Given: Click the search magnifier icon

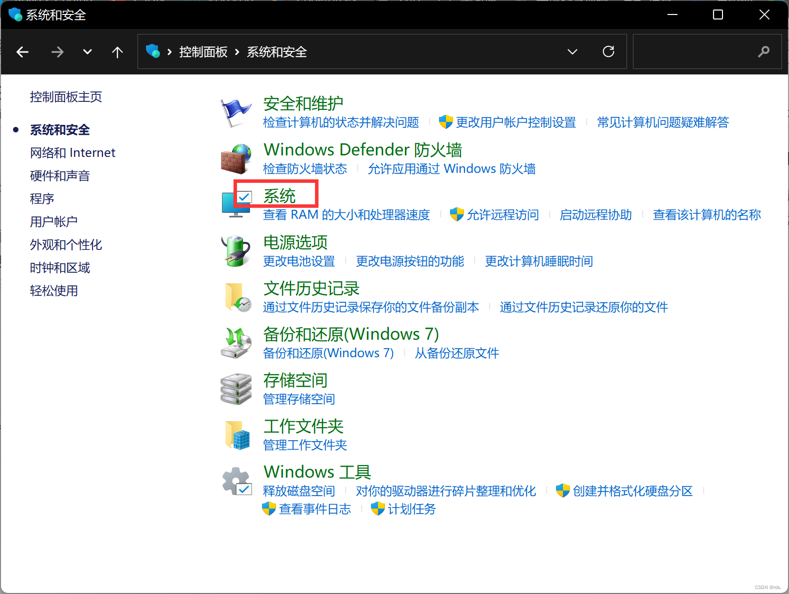Looking at the screenshot, I should [x=763, y=51].
